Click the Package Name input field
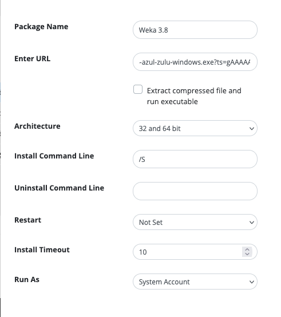281x317 pixels. [195, 30]
